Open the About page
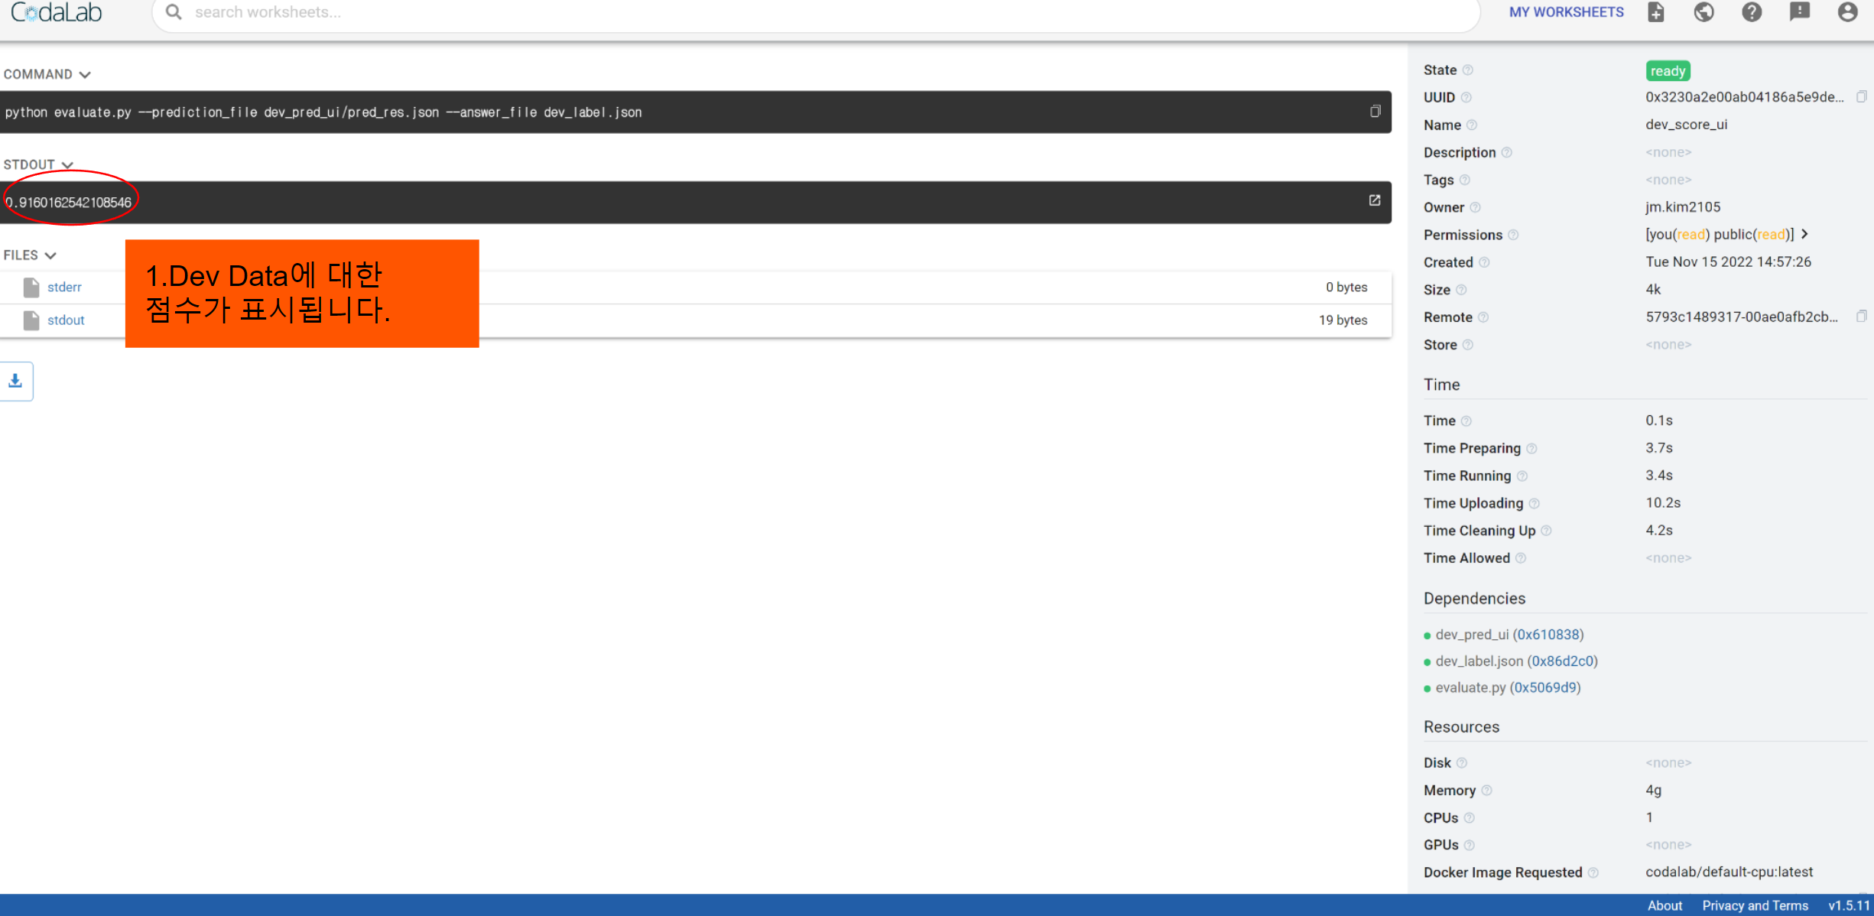 [1665, 905]
